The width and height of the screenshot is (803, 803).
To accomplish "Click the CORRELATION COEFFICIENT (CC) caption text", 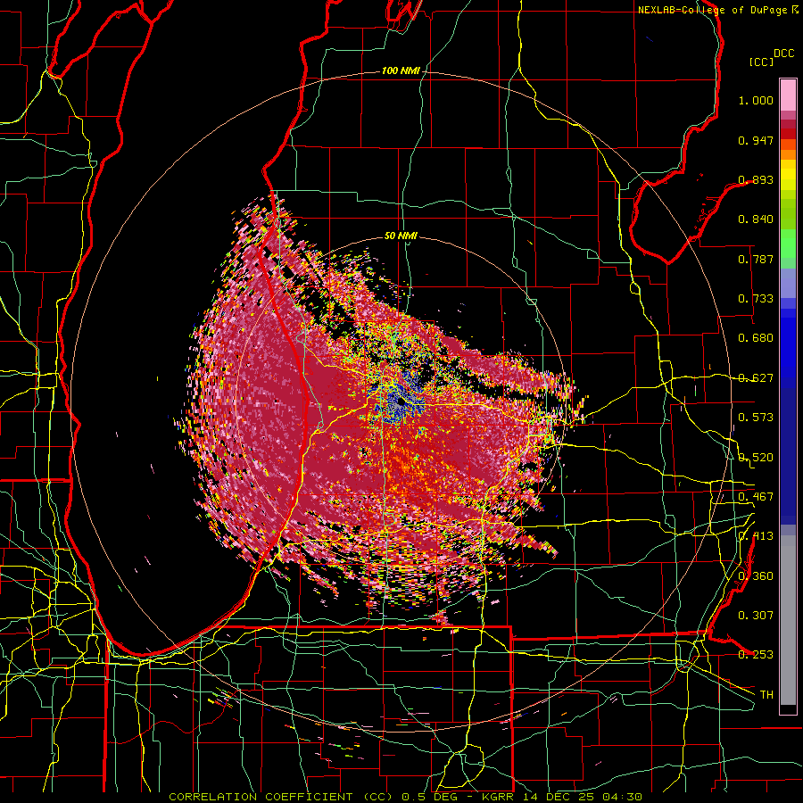I will click(x=281, y=797).
